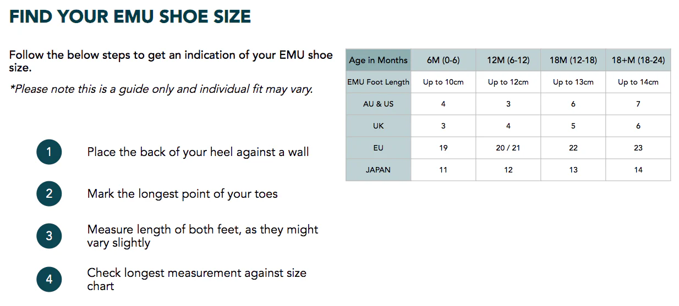Click the 'EU' row label
The width and height of the screenshot is (679, 306).
[378, 148]
